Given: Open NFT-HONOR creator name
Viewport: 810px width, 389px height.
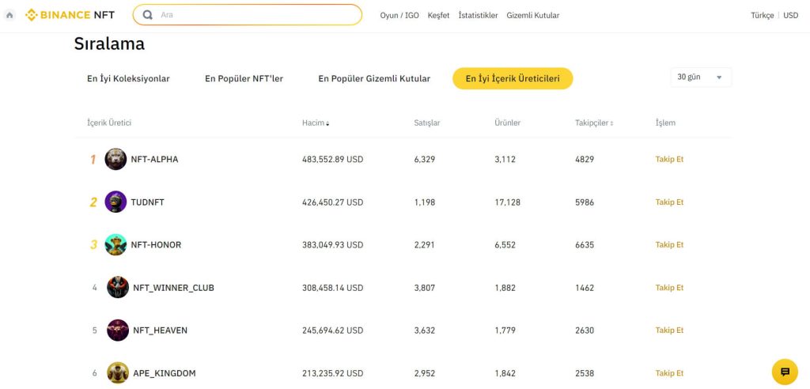Looking at the screenshot, I should pyautogui.click(x=156, y=245).
